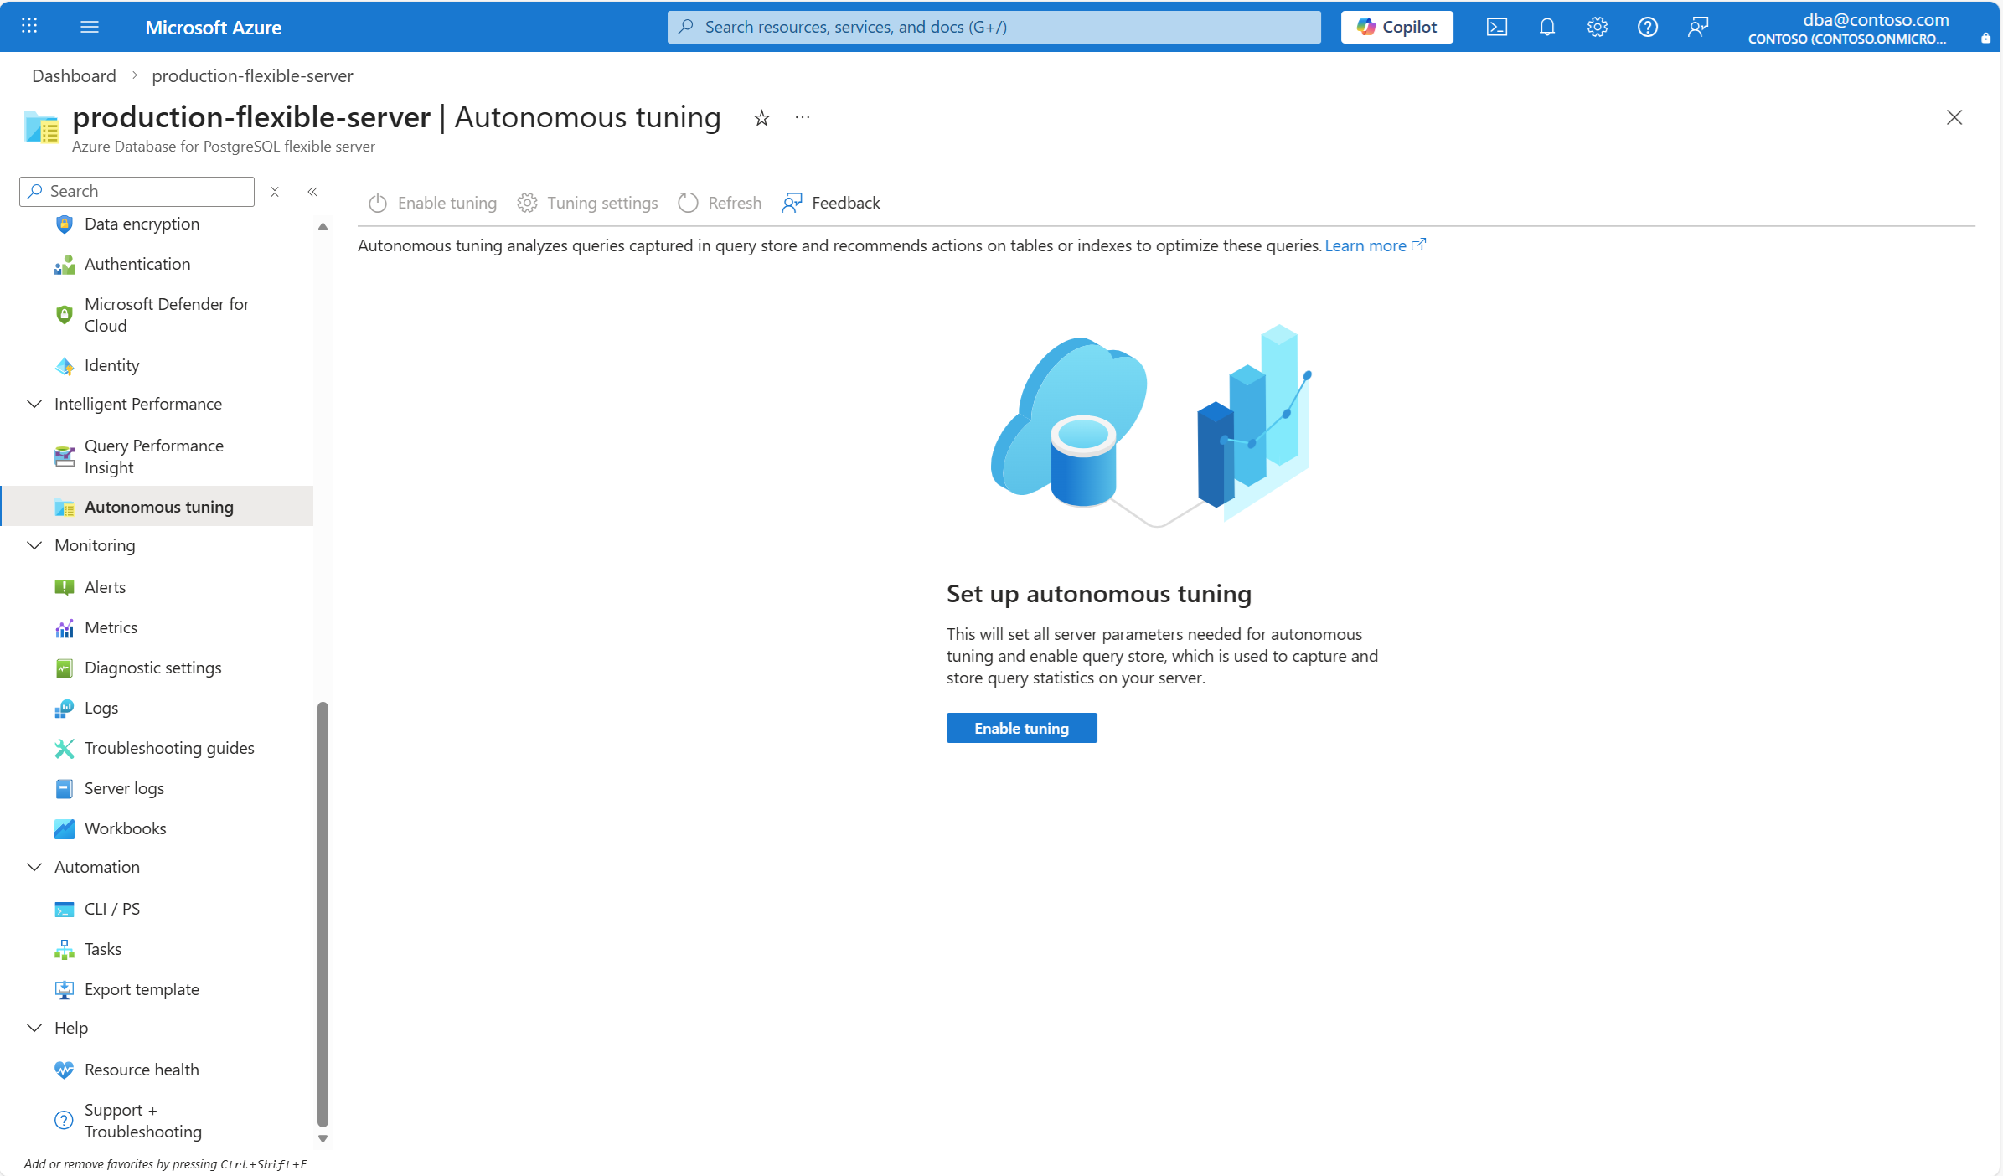Collapse the Automation section
Image resolution: width=2003 pixels, height=1176 pixels.
(34, 867)
